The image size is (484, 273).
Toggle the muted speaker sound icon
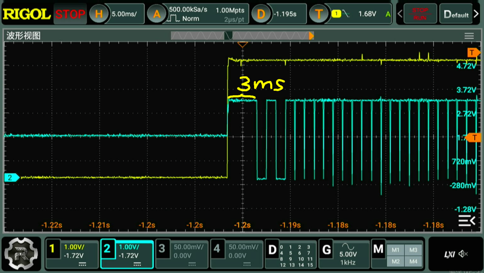(x=463, y=254)
